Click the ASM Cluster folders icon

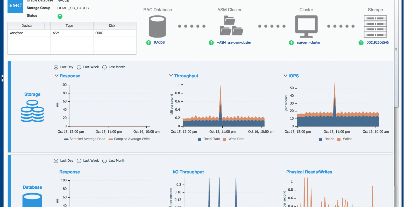pyautogui.click(x=231, y=26)
